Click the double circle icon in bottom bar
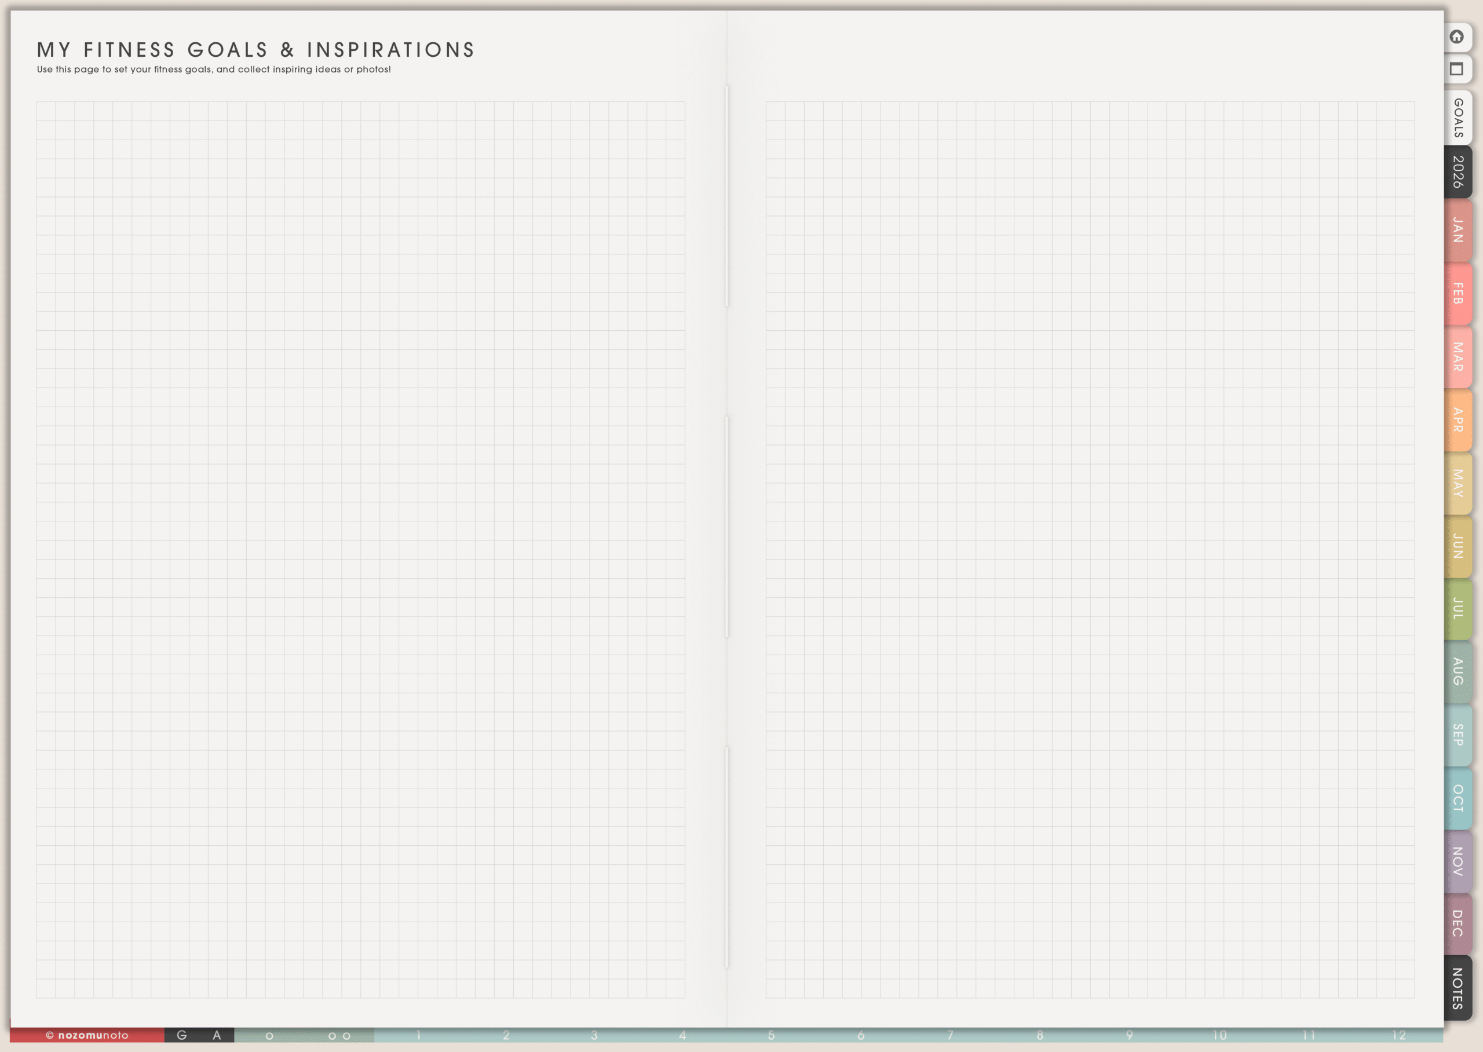The width and height of the screenshot is (1483, 1052). point(339,1035)
